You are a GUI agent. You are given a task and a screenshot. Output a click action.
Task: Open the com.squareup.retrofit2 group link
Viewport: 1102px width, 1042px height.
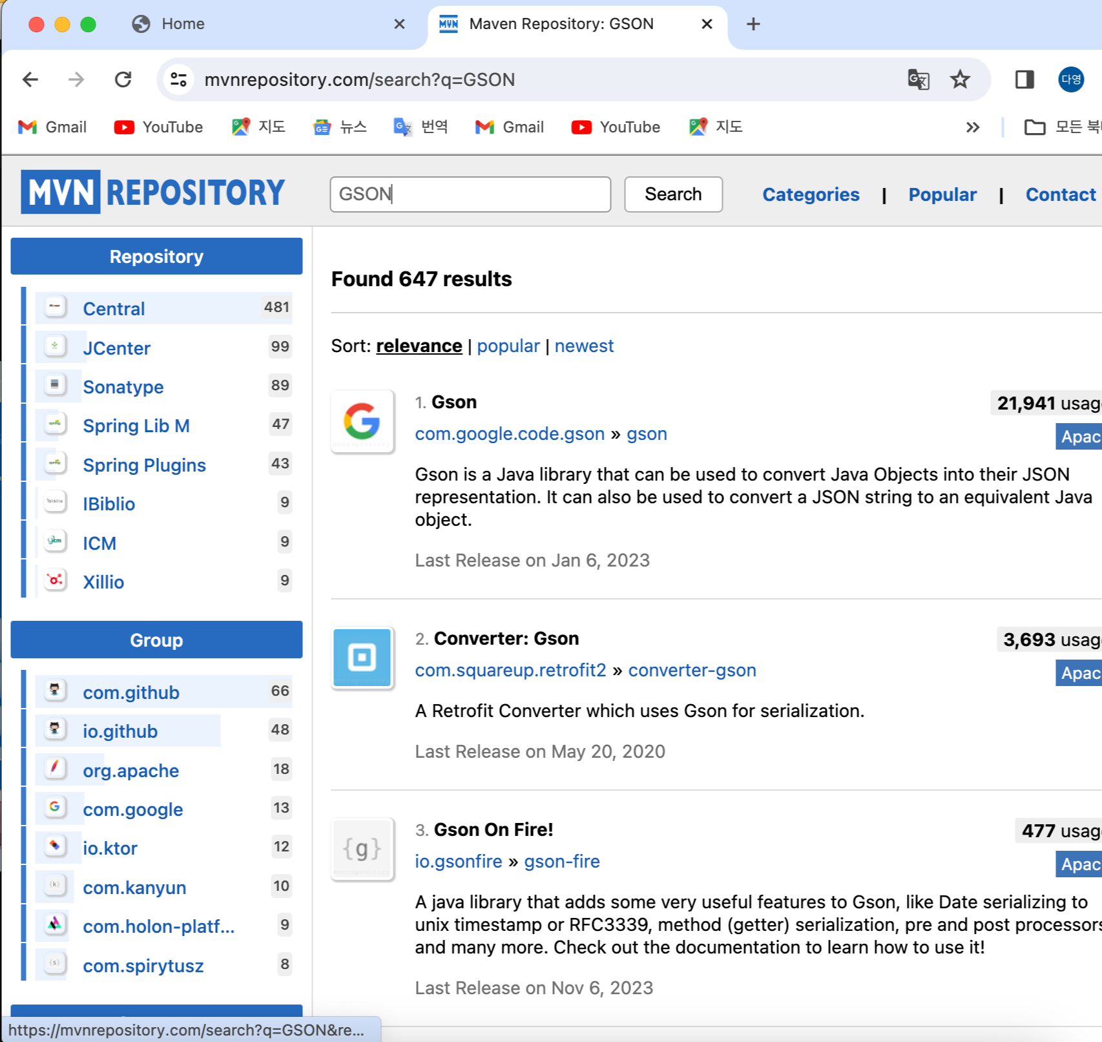click(x=510, y=670)
